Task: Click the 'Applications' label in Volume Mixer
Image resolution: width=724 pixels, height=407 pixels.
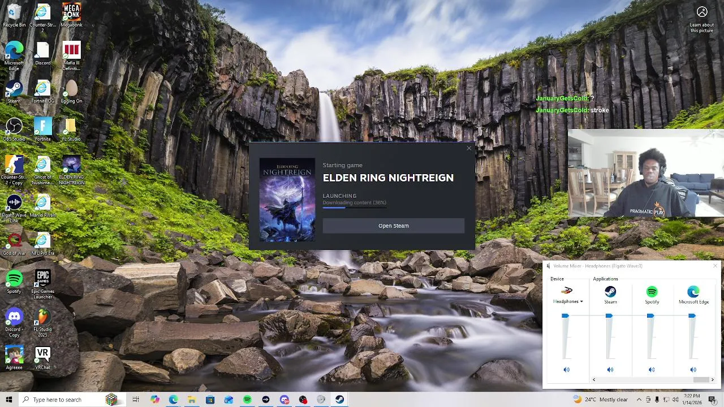Action: pos(605,279)
